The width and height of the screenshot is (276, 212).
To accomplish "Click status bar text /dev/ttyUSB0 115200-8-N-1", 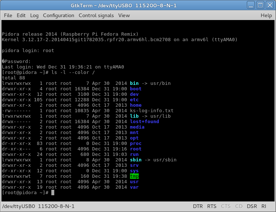I will tap(38, 206).
